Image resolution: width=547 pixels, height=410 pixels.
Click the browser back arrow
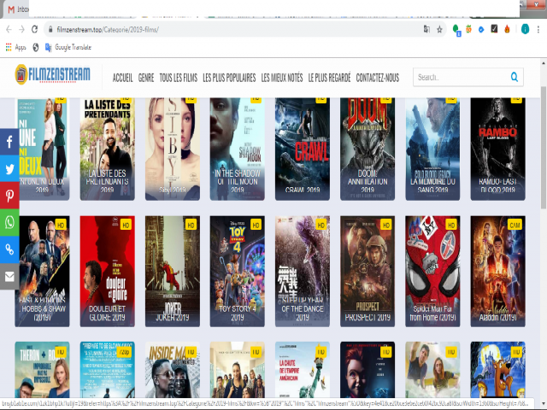point(9,30)
